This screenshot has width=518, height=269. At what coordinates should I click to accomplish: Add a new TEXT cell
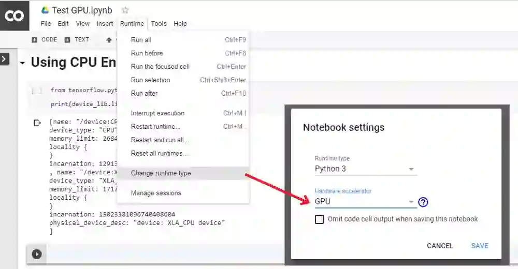(77, 40)
